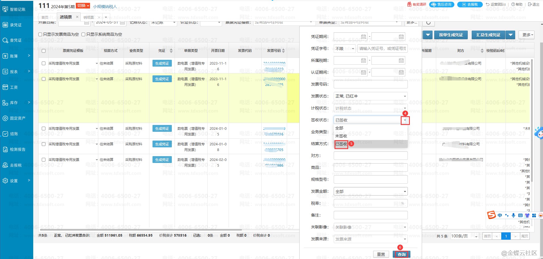Expand the 发票金额 dropdown

click(405, 192)
